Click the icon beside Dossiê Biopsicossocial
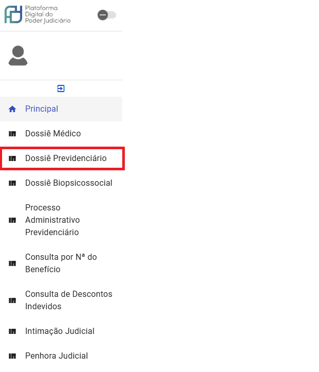Viewport: 319px width, 372px height. tap(12, 183)
